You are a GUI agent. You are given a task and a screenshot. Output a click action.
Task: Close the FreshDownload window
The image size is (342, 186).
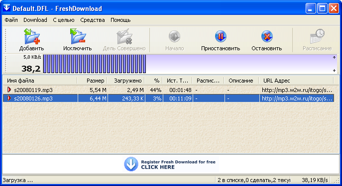point(334,8)
